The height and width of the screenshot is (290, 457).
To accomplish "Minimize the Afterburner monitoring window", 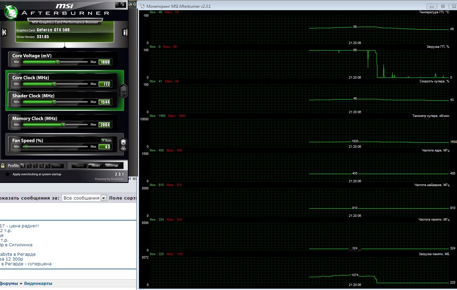I will pyautogui.click(x=431, y=6).
